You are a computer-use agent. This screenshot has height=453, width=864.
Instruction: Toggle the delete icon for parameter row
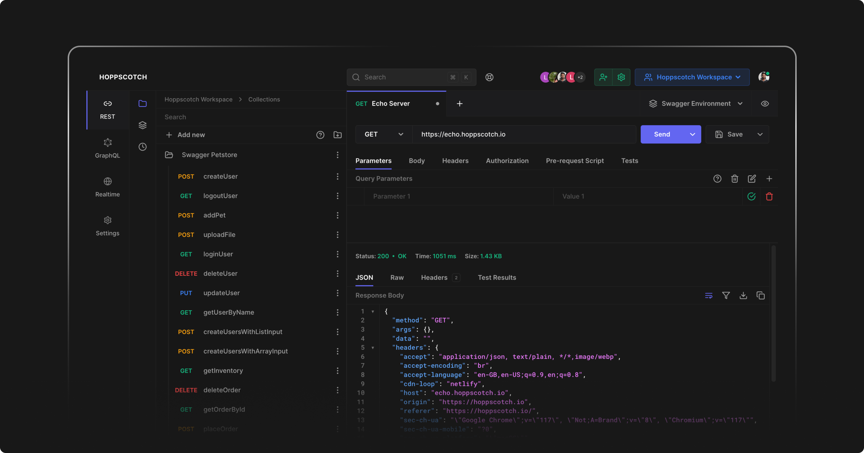tap(769, 196)
